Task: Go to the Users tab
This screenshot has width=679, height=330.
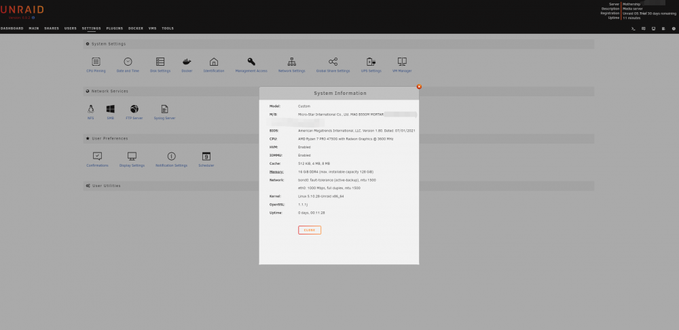Action: pos(71,28)
